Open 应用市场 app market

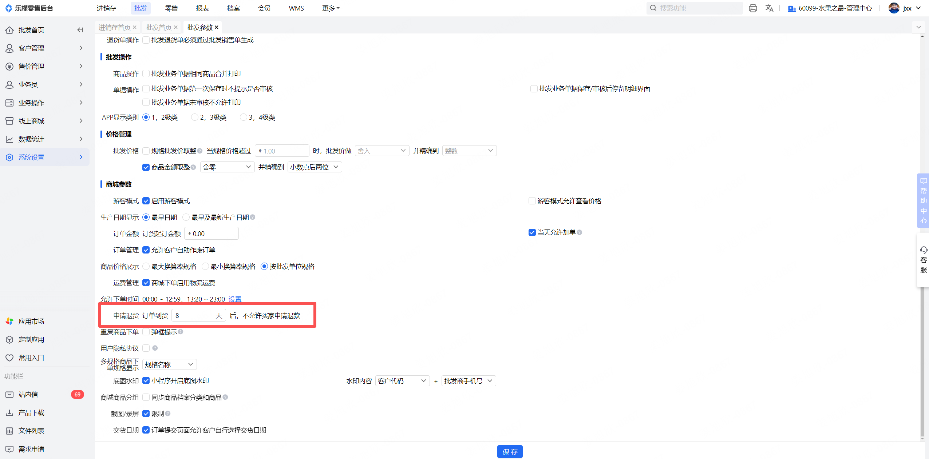pyautogui.click(x=31, y=321)
